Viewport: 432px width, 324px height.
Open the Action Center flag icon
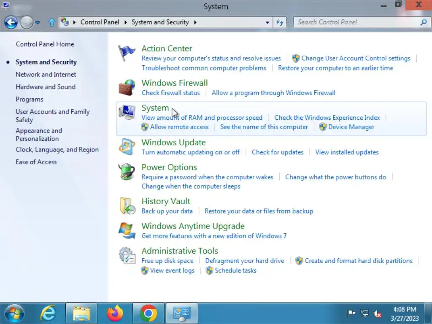click(x=127, y=53)
